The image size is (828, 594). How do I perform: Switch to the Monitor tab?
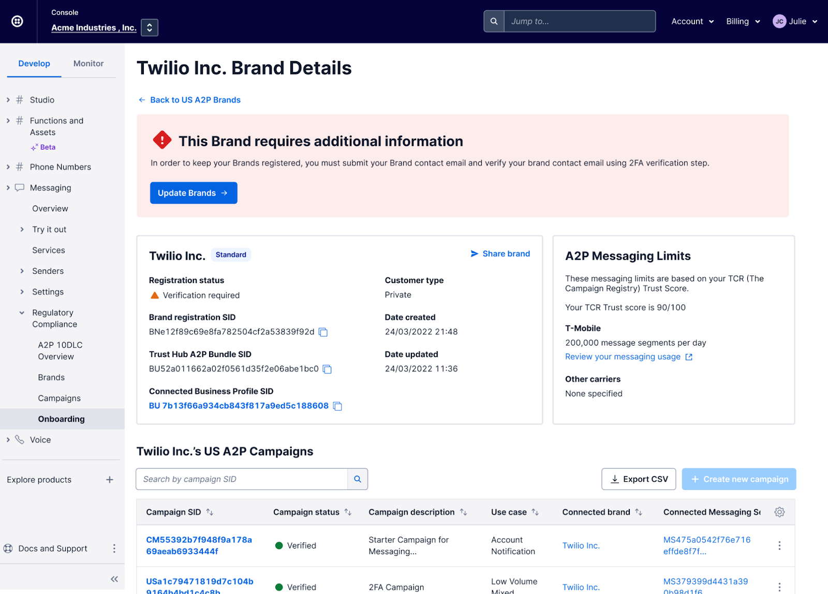click(x=88, y=64)
